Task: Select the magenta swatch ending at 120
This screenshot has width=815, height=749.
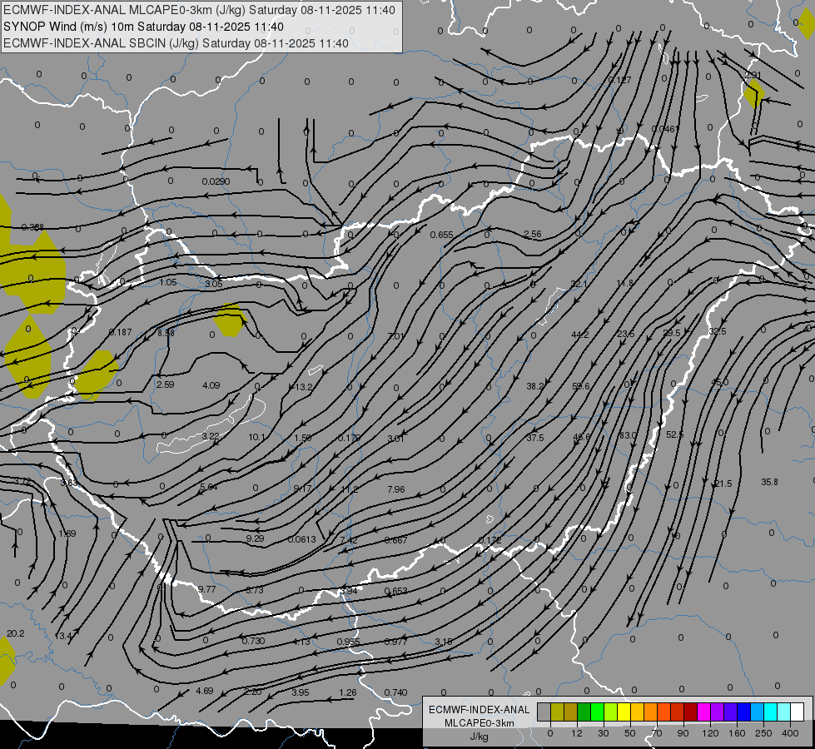Action: pyautogui.click(x=704, y=712)
